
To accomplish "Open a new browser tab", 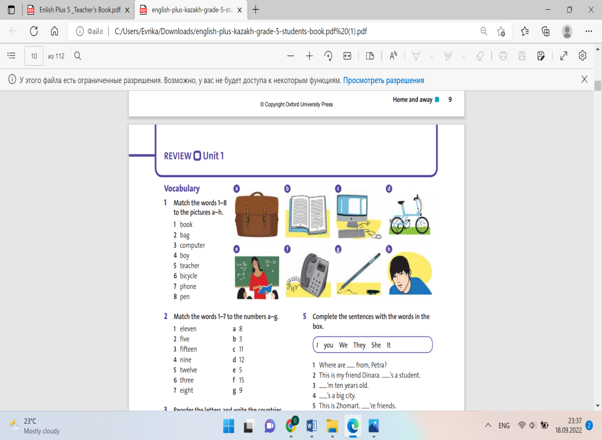I will click(255, 10).
